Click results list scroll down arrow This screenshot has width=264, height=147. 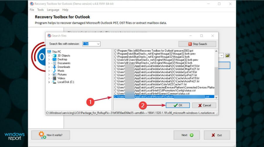[x=216, y=97]
